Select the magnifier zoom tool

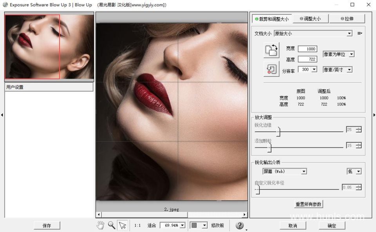(112, 225)
